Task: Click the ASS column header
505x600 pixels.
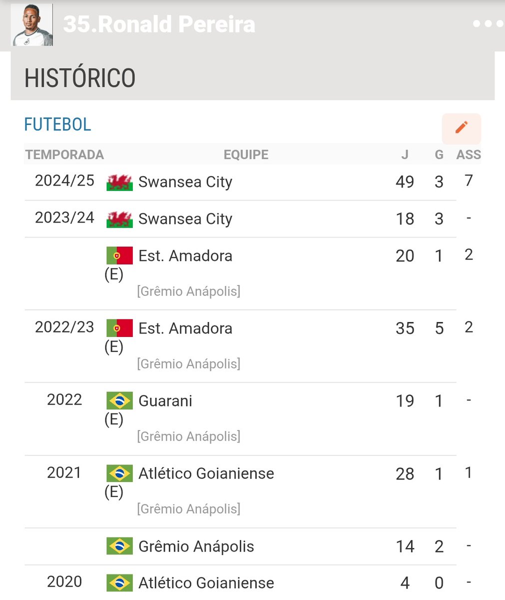Action: [469, 155]
